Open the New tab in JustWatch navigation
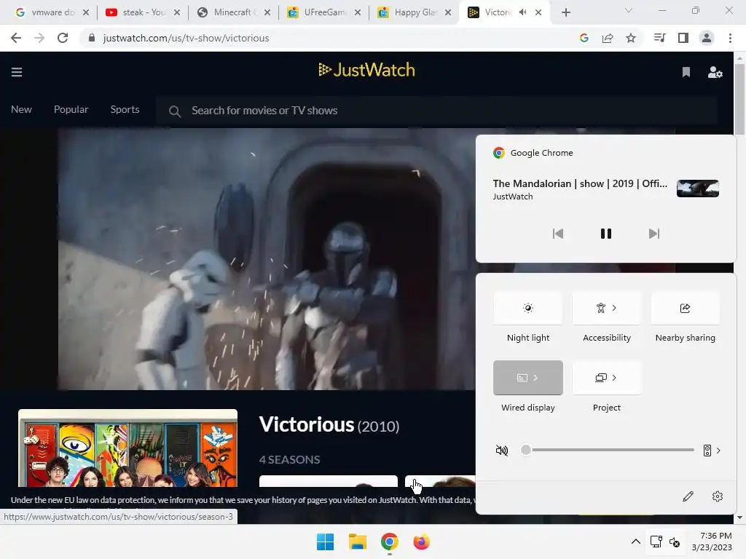 click(21, 109)
